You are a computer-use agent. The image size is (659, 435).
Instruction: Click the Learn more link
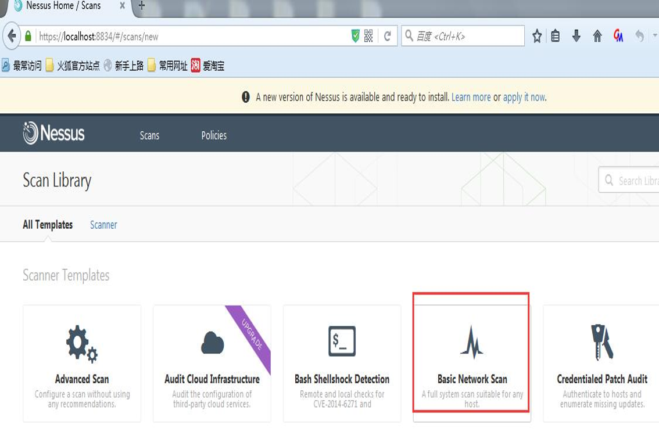pos(471,98)
